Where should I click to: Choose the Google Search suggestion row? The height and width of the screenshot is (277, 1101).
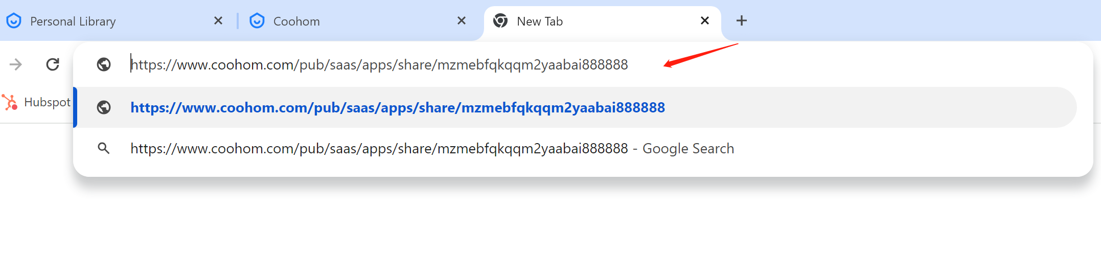(x=432, y=149)
